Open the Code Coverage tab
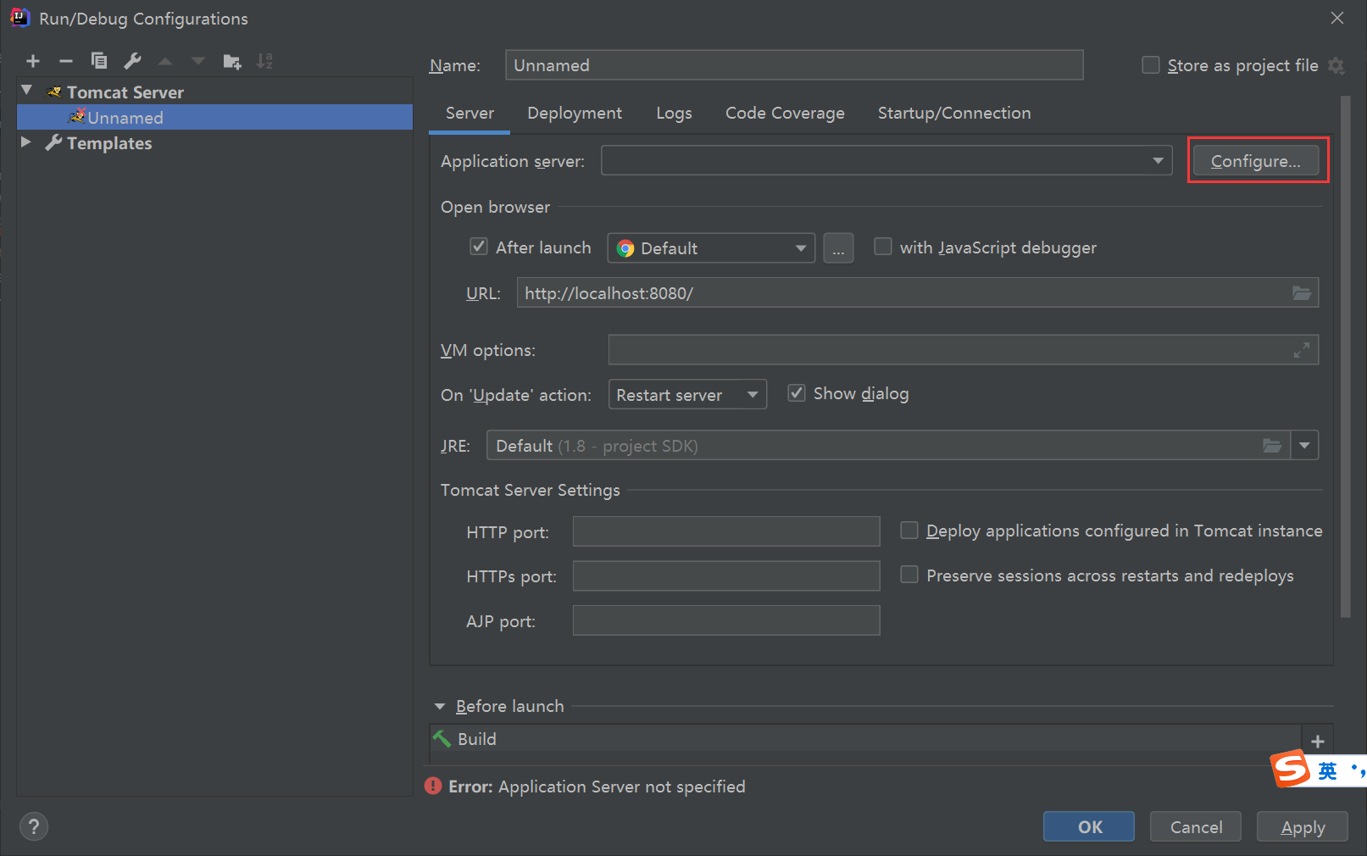This screenshot has height=856, width=1367. point(785,113)
